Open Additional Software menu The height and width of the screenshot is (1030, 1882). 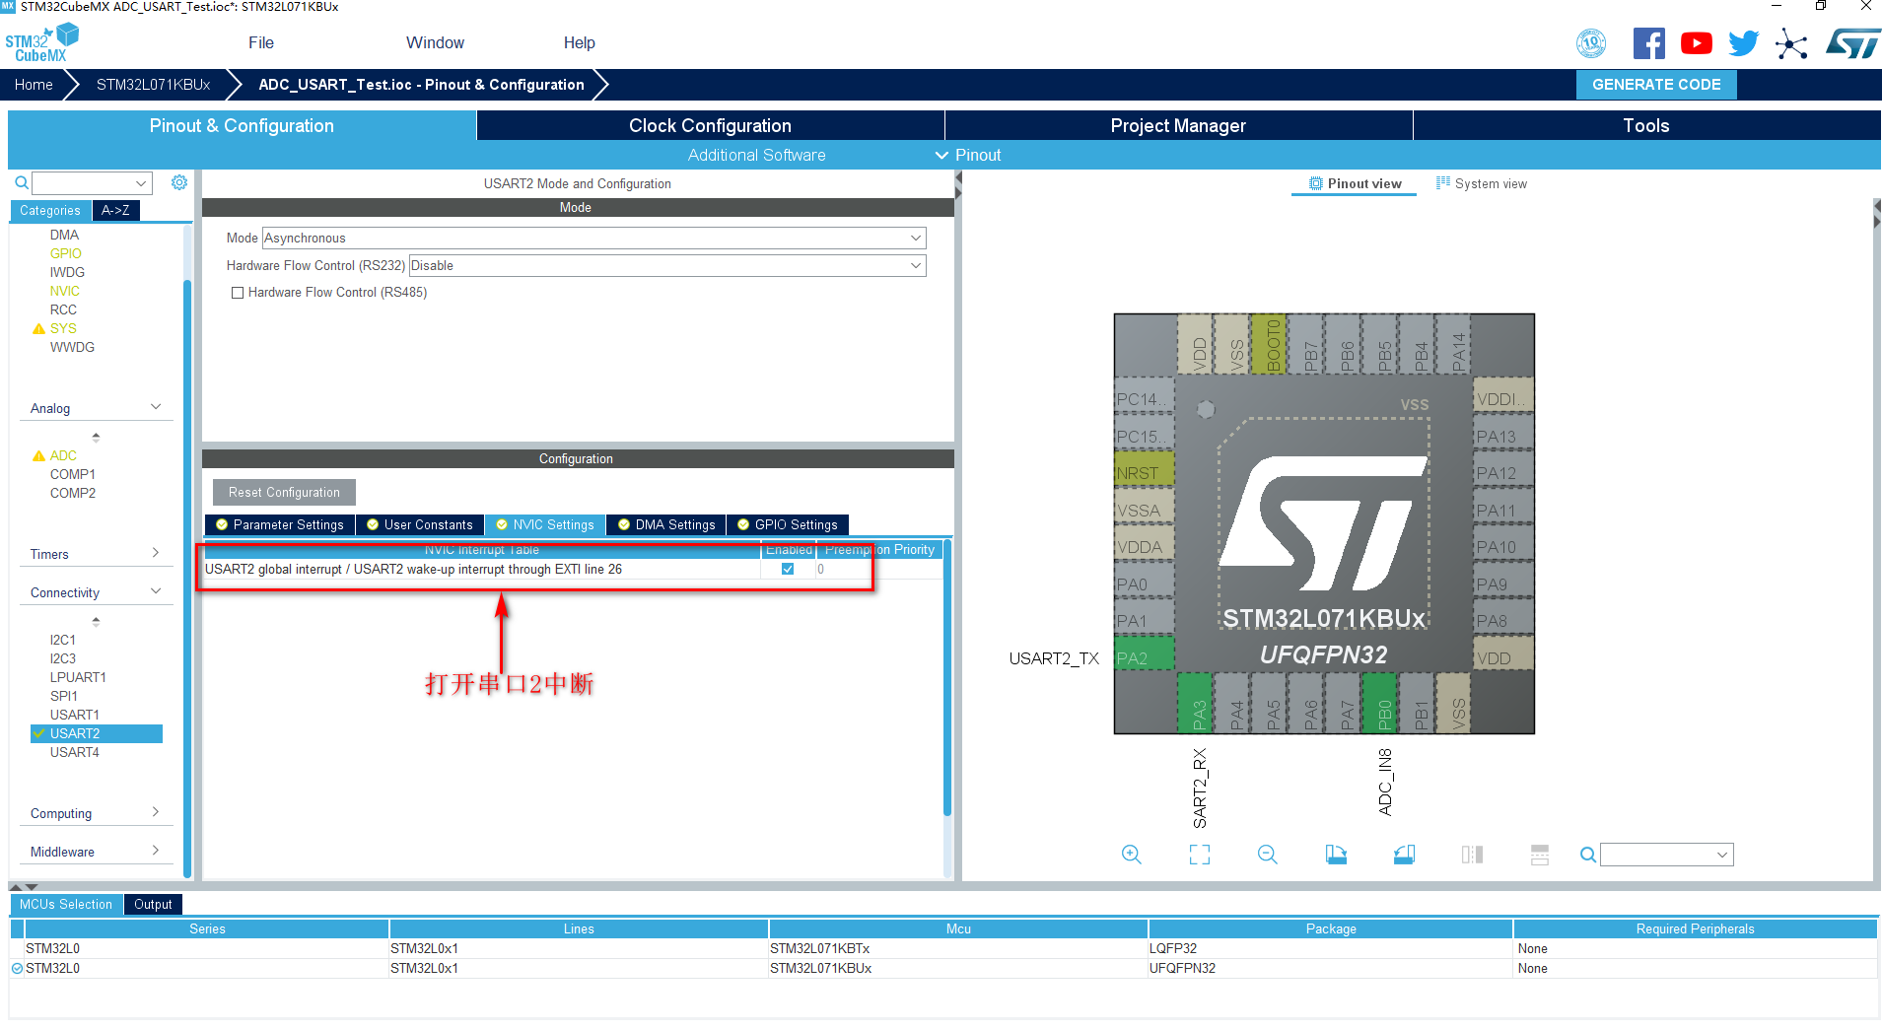(756, 155)
